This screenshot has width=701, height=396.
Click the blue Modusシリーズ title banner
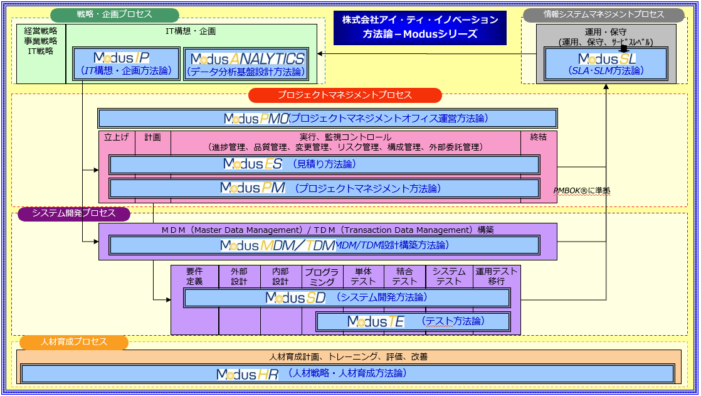[419, 28]
